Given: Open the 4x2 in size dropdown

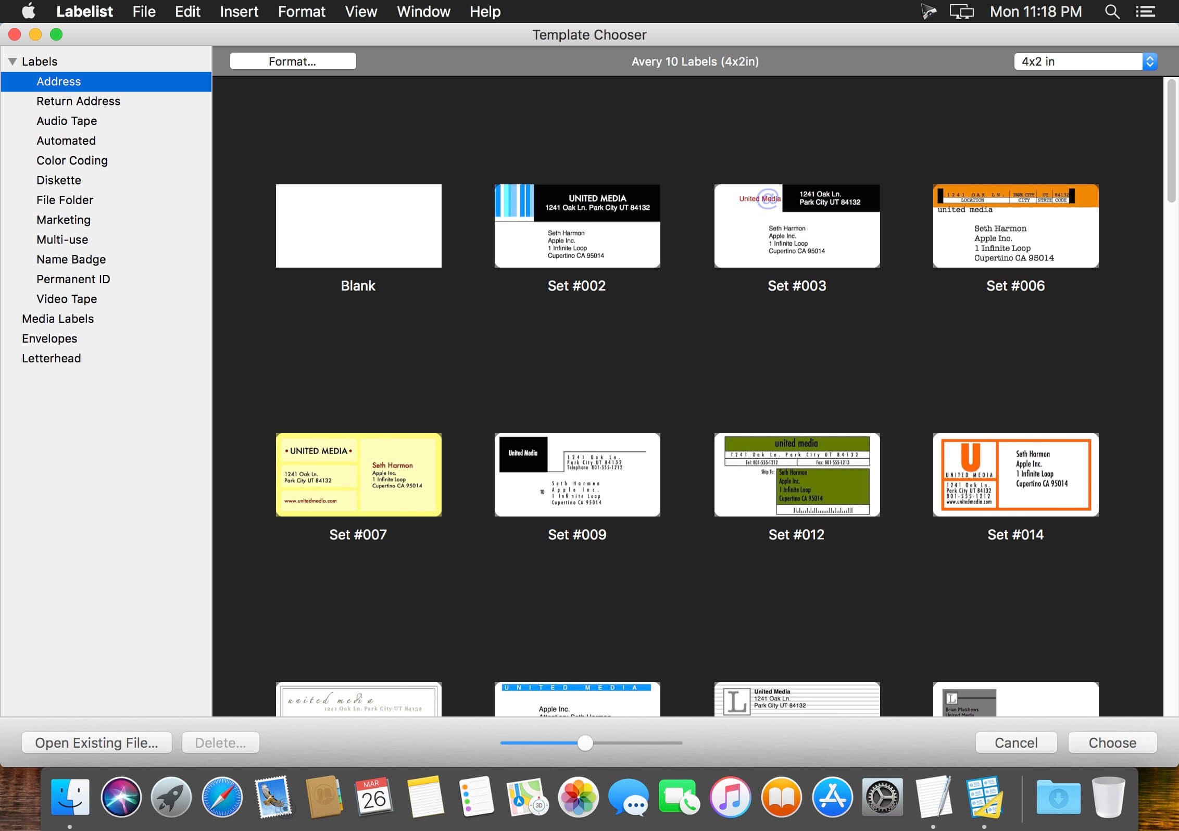Looking at the screenshot, I should point(1086,61).
